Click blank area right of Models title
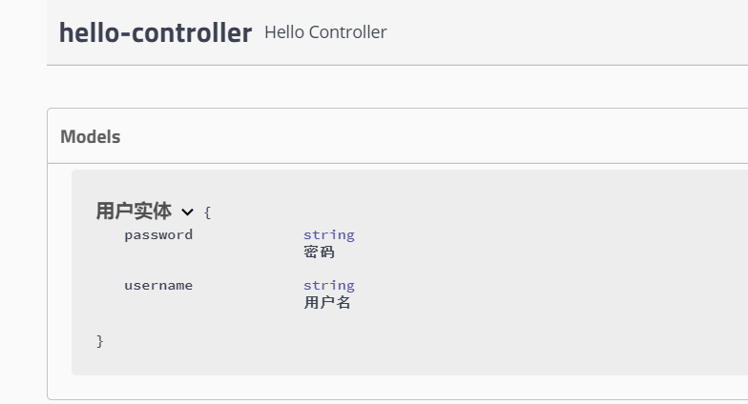748x404 pixels. pyautogui.click(x=429, y=136)
